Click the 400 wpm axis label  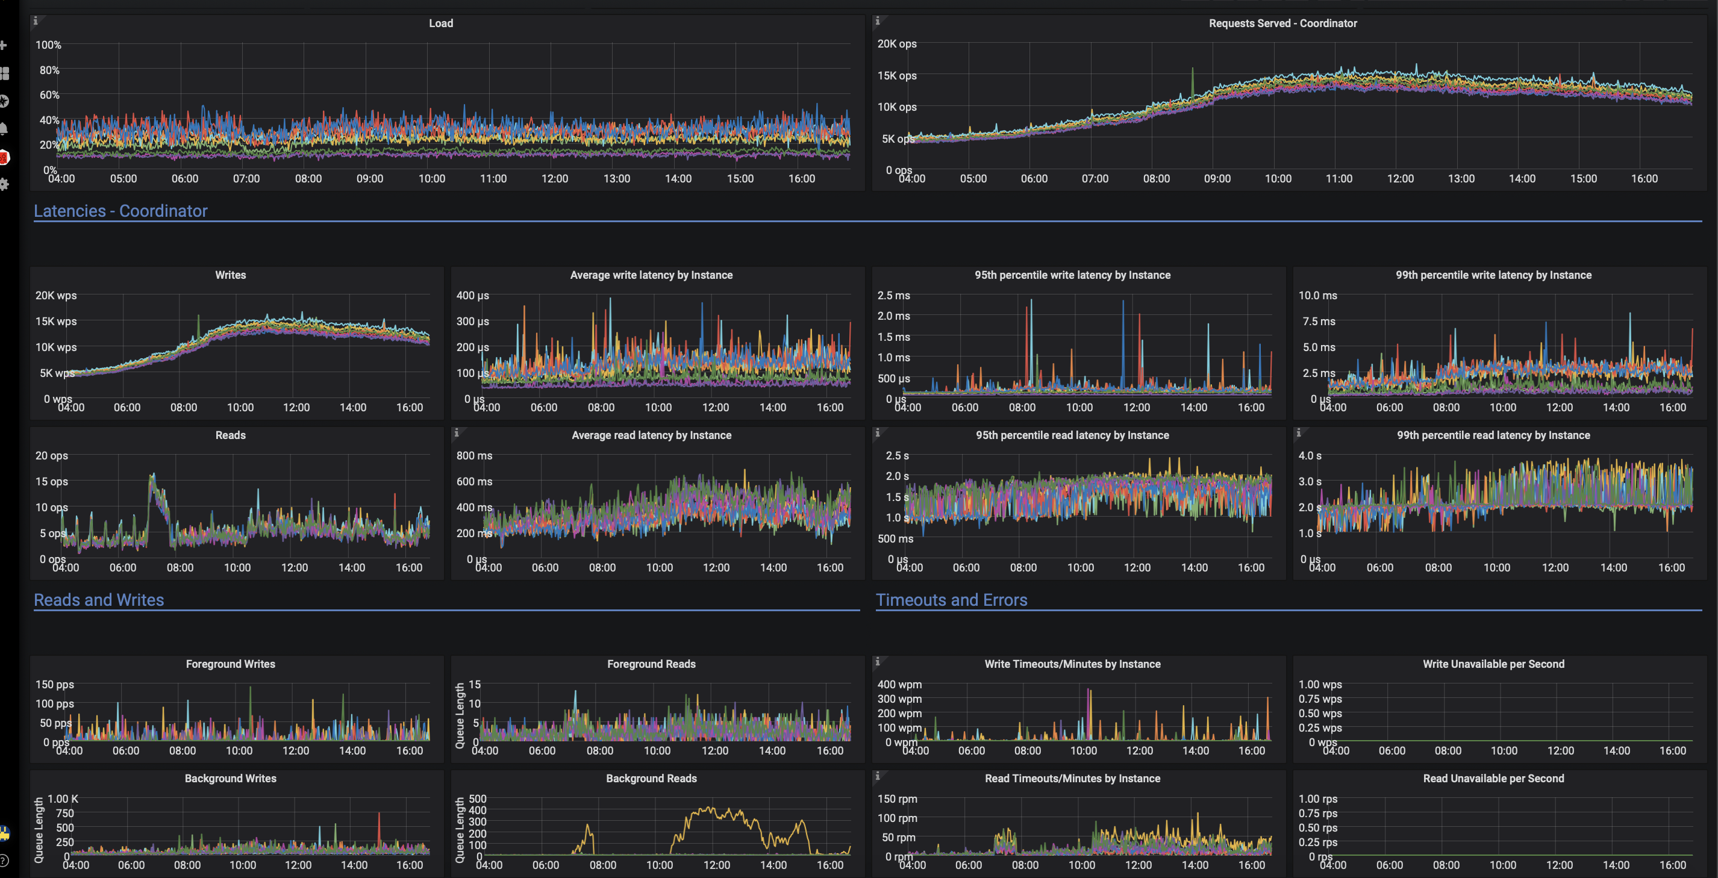click(x=900, y=685)
